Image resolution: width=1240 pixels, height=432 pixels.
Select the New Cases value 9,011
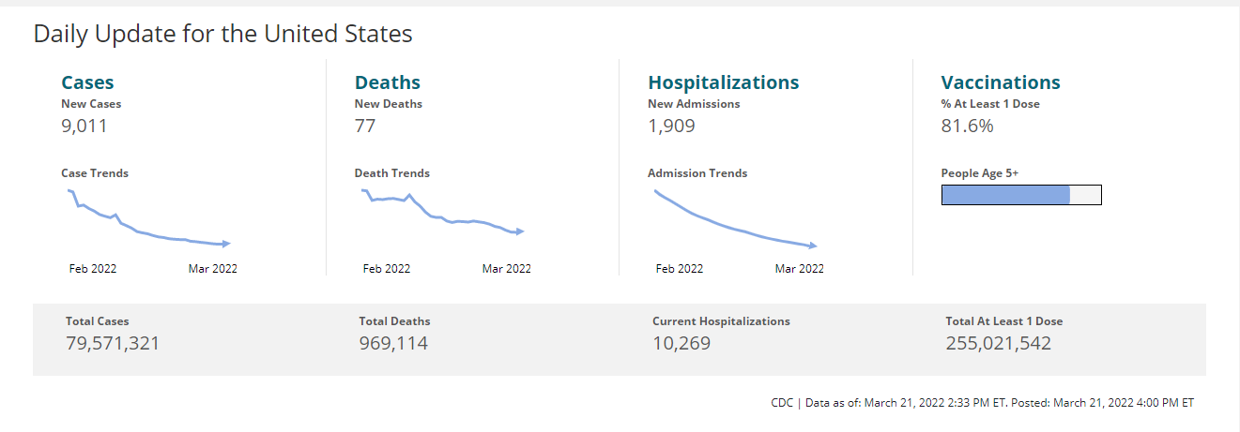pyautogui.click(x=84, y=126)
